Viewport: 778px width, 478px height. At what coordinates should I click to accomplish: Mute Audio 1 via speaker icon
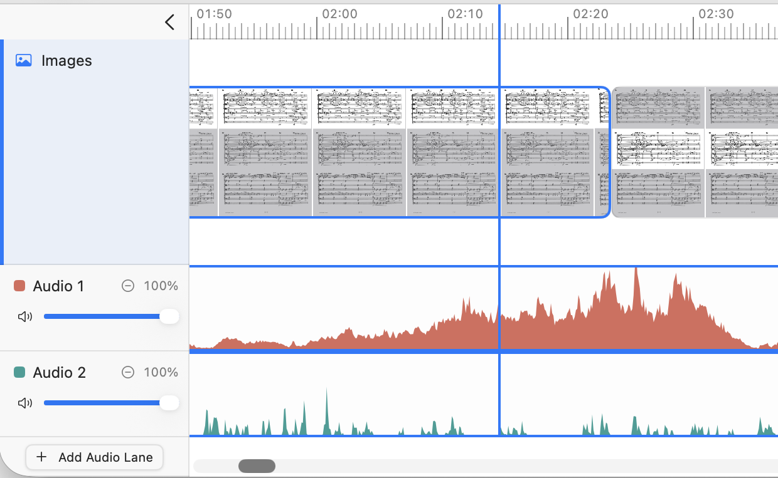pyautogui.click(x=25, y=316)
